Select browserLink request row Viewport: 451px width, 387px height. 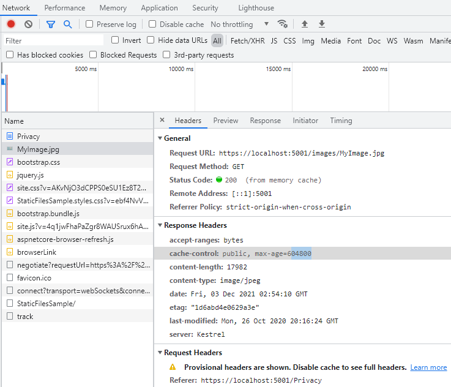[77, 252]
